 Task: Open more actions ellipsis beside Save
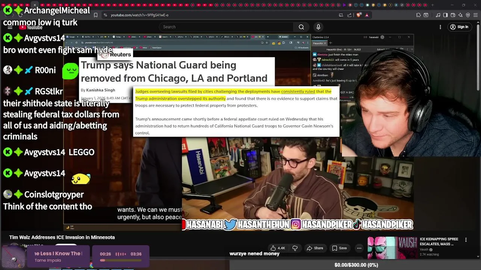(359, 248)
